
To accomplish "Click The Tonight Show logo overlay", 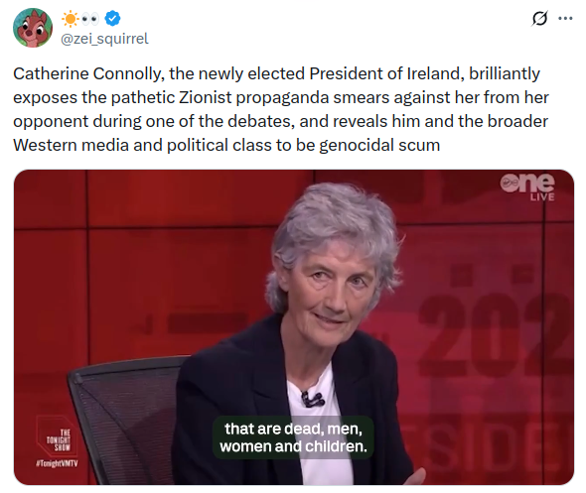I will 57,436.
